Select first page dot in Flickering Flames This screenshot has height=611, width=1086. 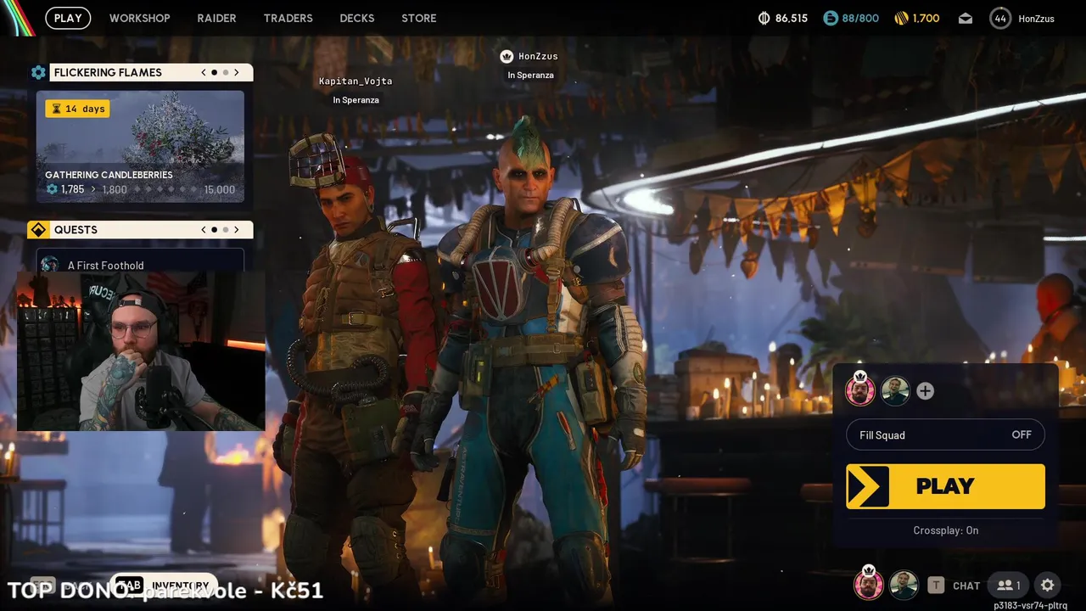click(214, 72)
